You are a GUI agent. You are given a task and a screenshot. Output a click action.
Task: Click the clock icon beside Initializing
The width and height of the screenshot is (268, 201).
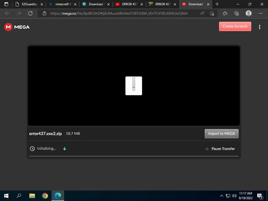(32, 149)
